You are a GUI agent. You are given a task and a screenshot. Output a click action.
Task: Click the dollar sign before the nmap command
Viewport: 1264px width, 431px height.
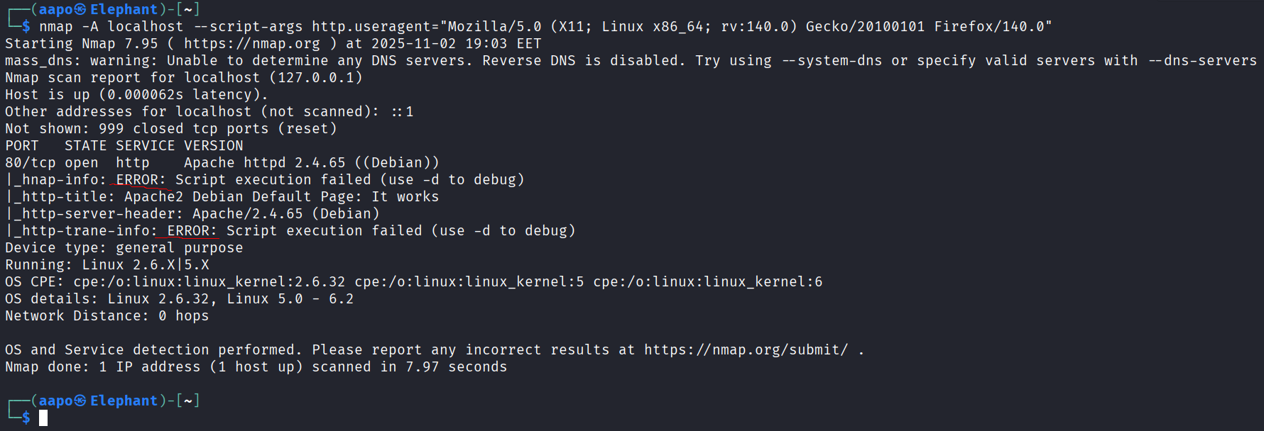point(26,27)
